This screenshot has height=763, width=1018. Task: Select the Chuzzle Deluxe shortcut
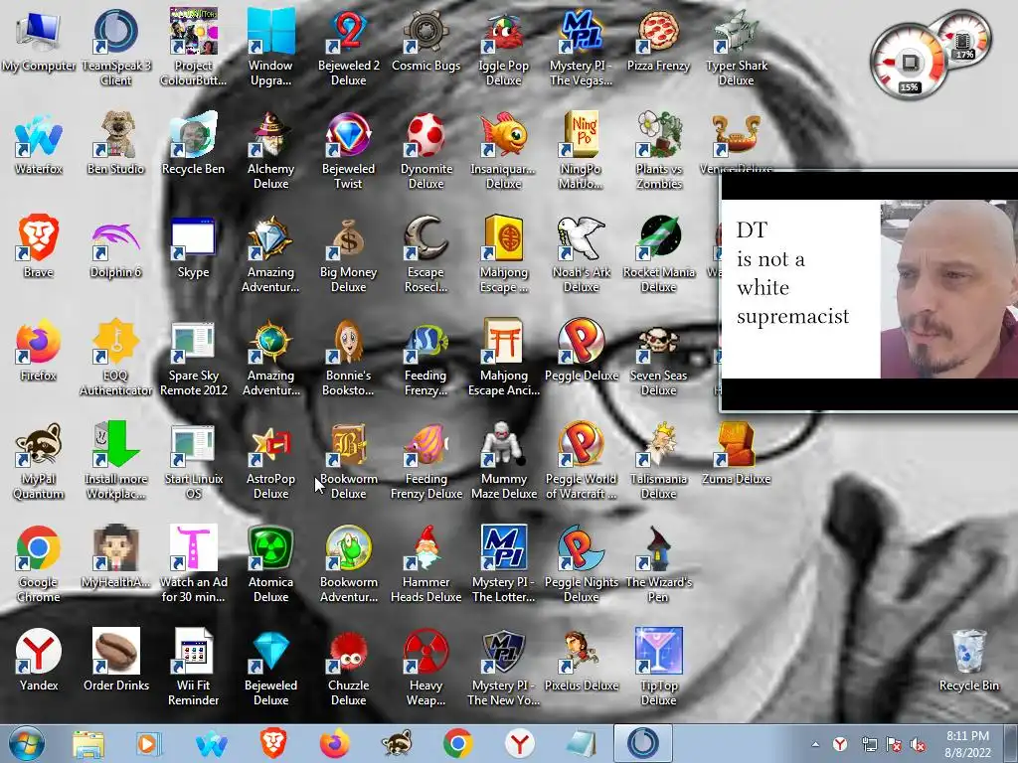(349, 667)
